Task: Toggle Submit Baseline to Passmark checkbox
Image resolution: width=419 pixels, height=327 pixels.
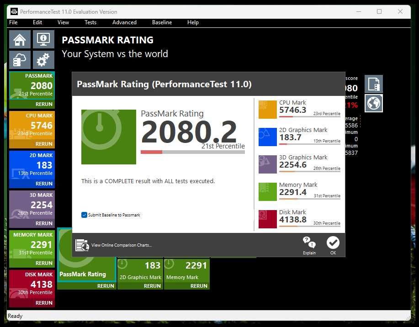Action: (x=84, y=215)
